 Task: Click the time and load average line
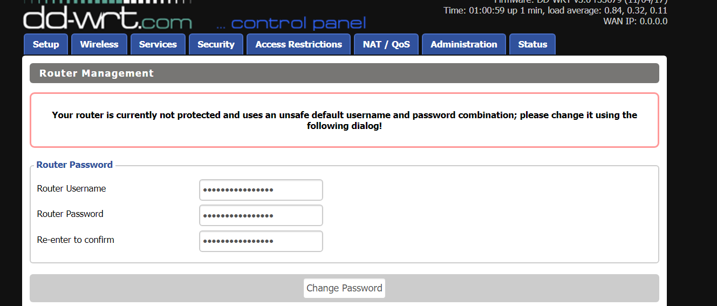pos(555,11)
